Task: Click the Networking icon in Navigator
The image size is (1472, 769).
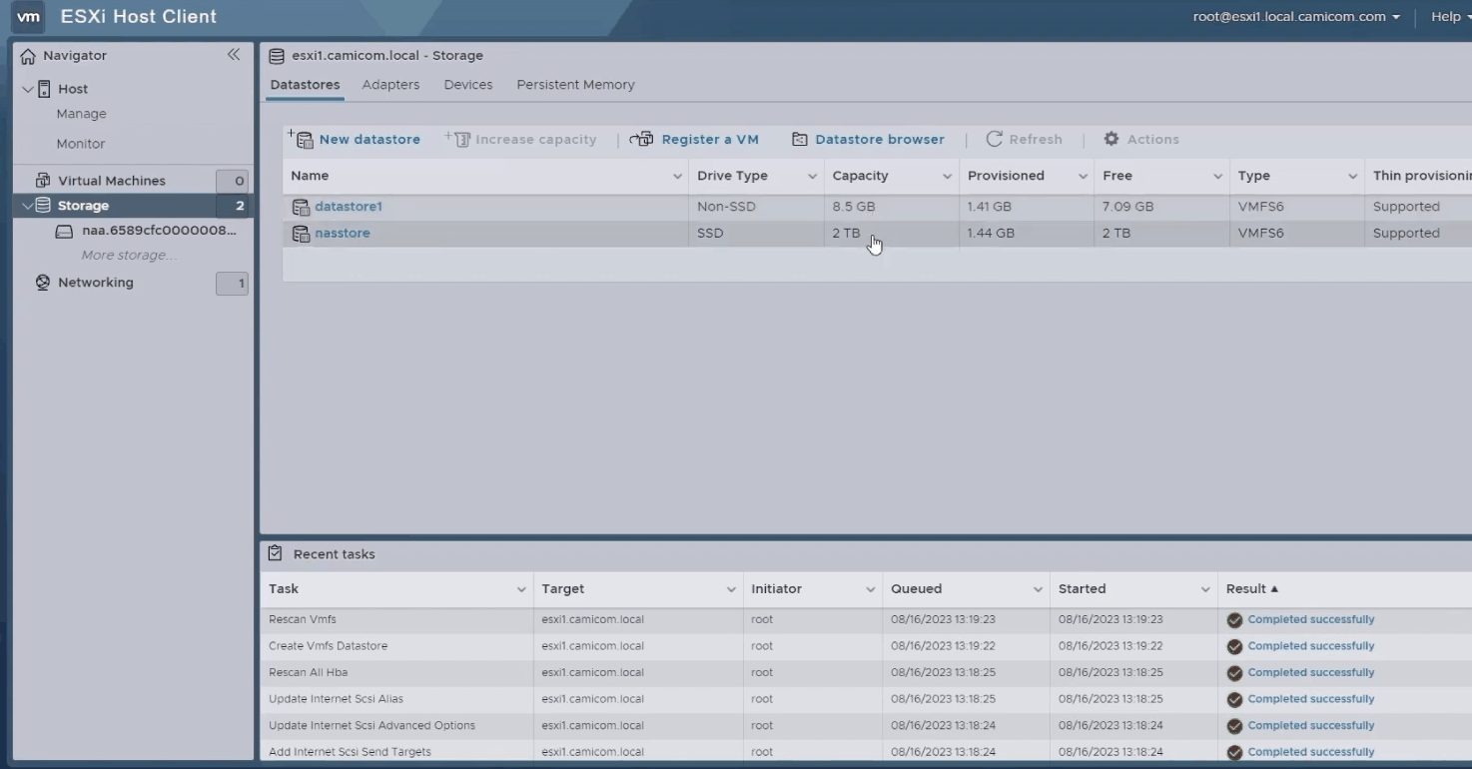Action: point(43,283)
